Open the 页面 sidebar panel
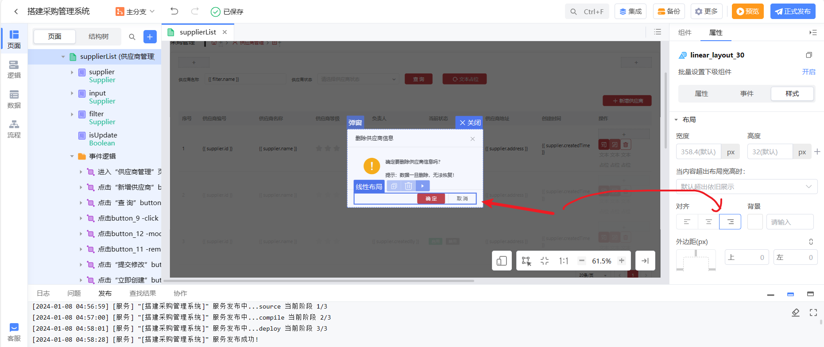824x347 pixels. tap(14, 39)
